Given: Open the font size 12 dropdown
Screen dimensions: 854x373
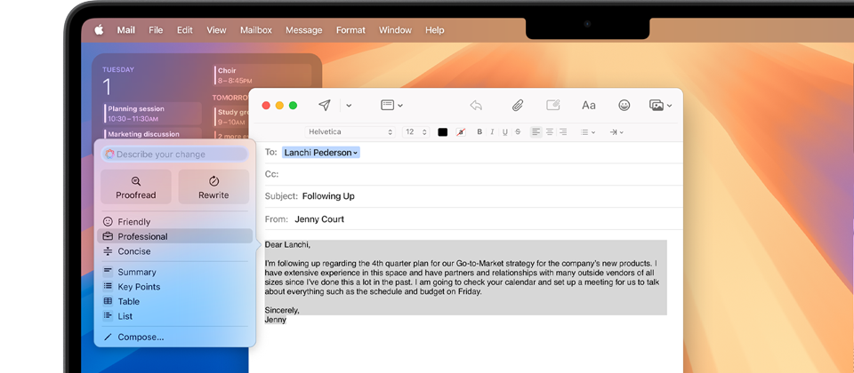Looking at the screenshot, I should [415, 132].
